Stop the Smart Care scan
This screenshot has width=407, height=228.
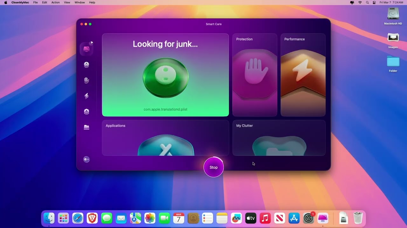point(214,167)
